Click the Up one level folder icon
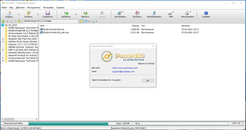 click(19, 21)
